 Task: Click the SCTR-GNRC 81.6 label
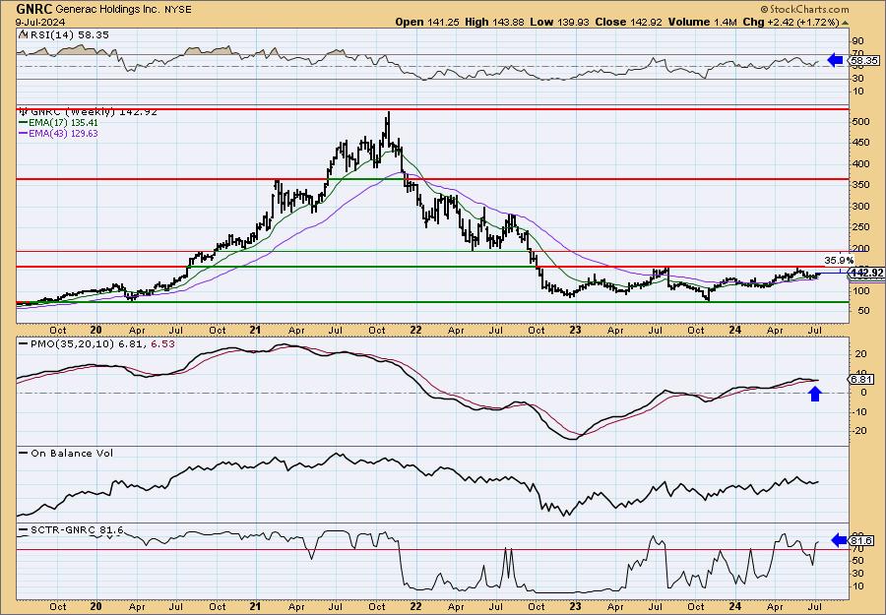(x=78, y=530)
